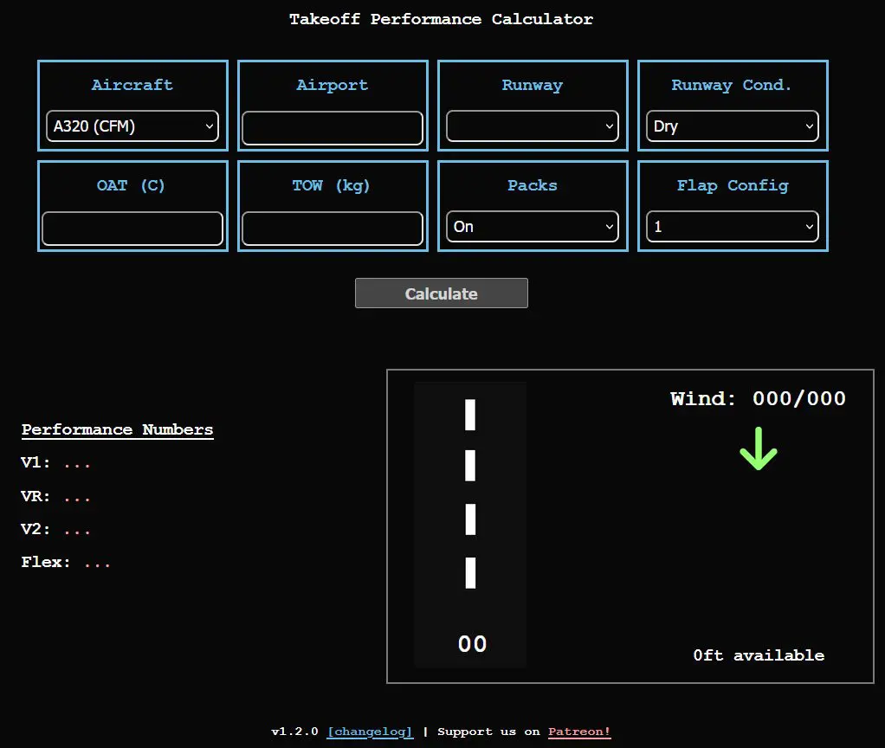885x748 pixels.
Task: Click the TOW (kg) label
Action: [331, 185]
